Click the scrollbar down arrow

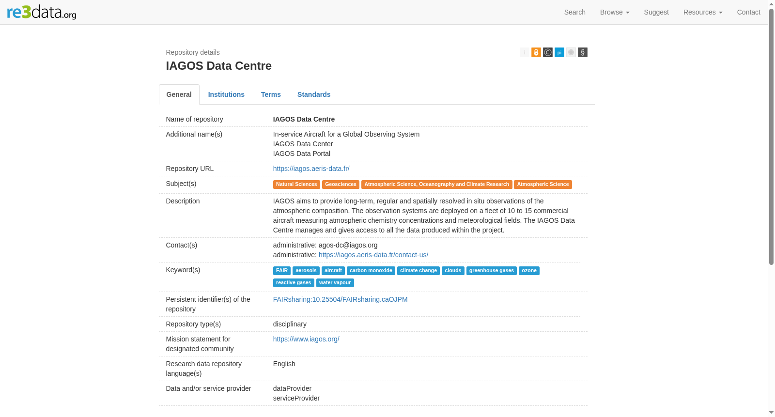(x=771, y=413)
